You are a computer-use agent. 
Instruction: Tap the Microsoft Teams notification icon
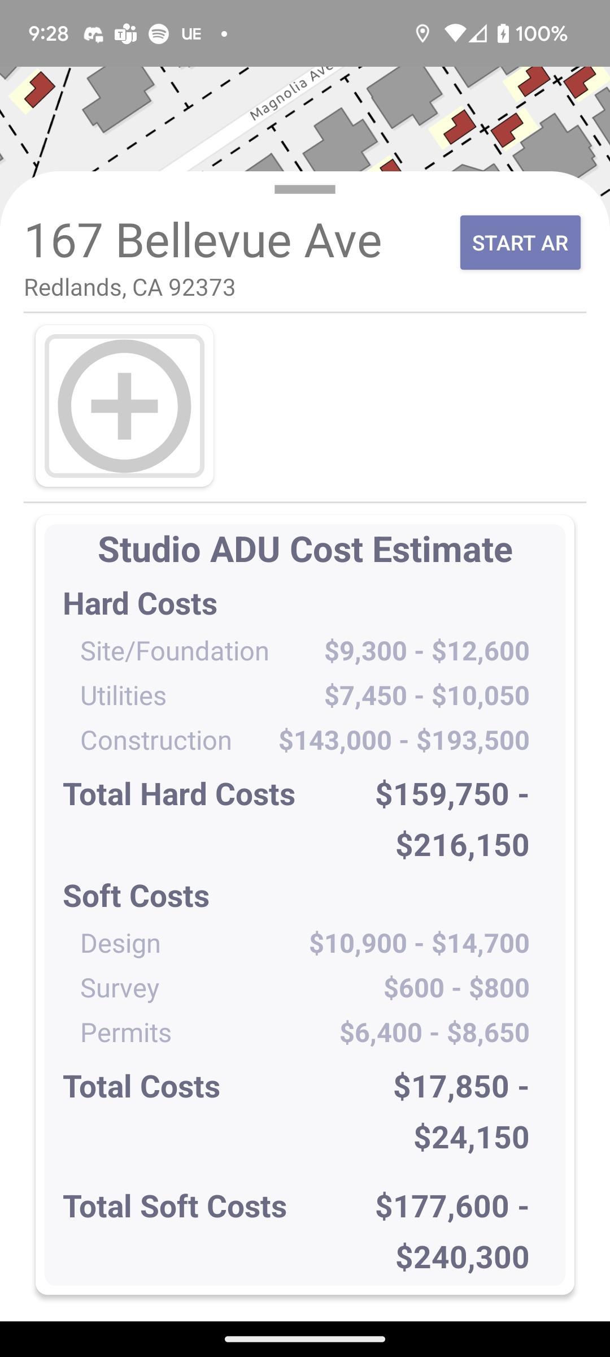(x=125, y=34)
